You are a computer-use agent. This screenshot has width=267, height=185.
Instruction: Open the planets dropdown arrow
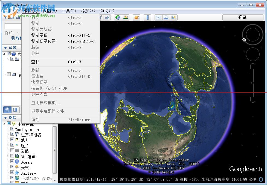(139, 19)
